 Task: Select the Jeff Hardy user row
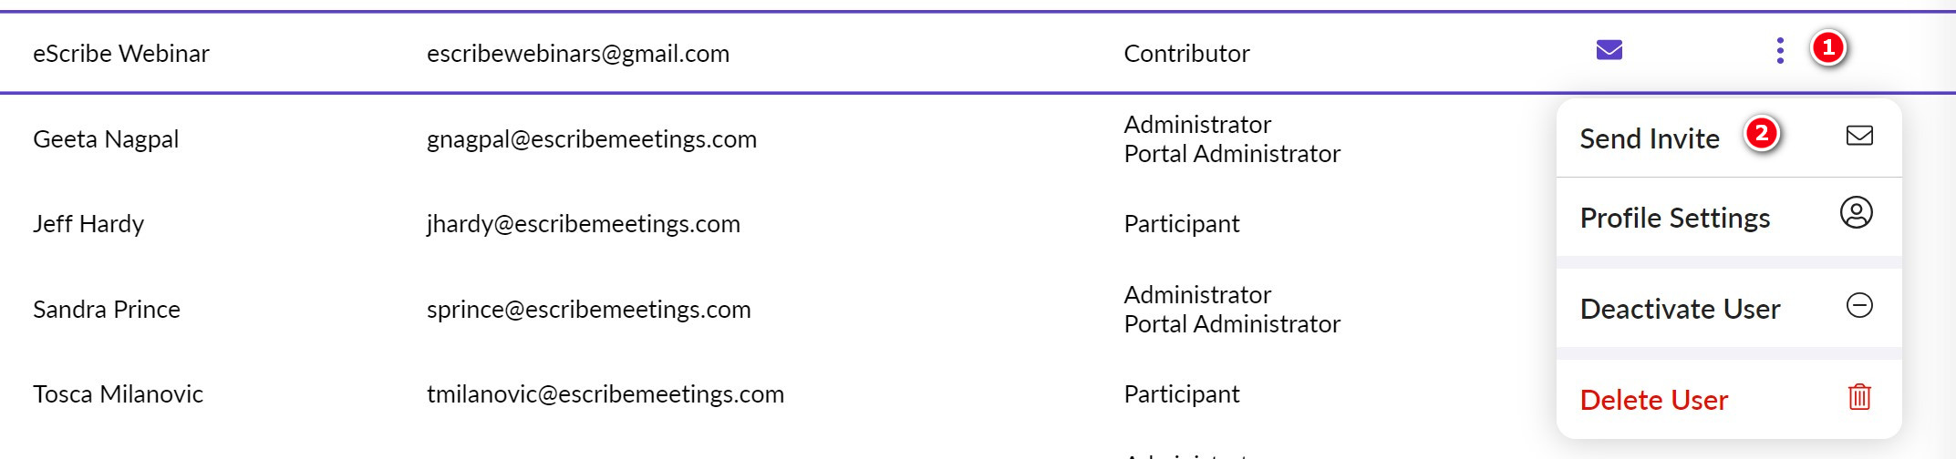88,224
